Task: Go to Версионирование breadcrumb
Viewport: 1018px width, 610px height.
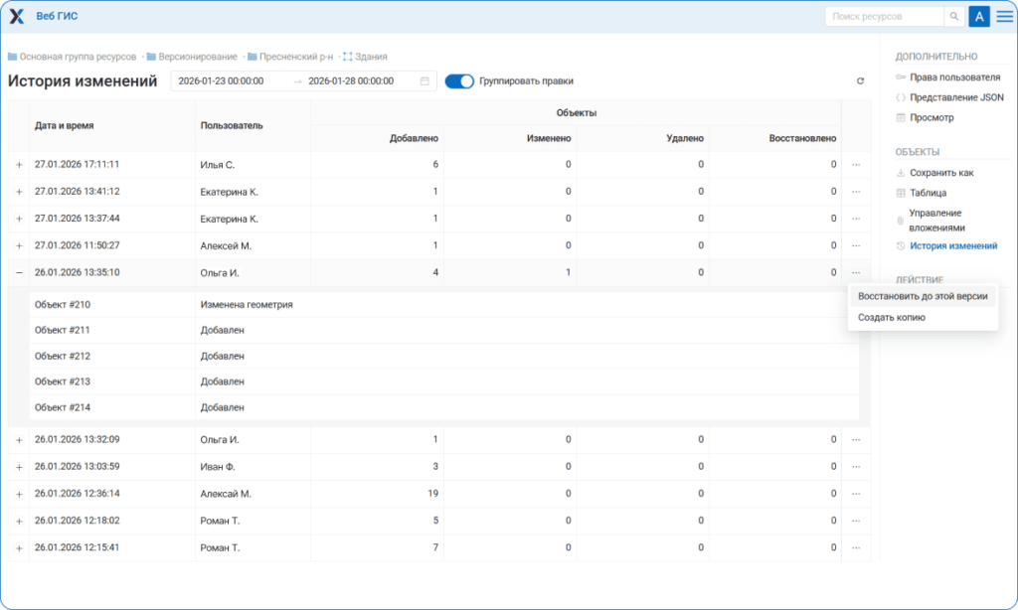Action: tap(197, 57)
